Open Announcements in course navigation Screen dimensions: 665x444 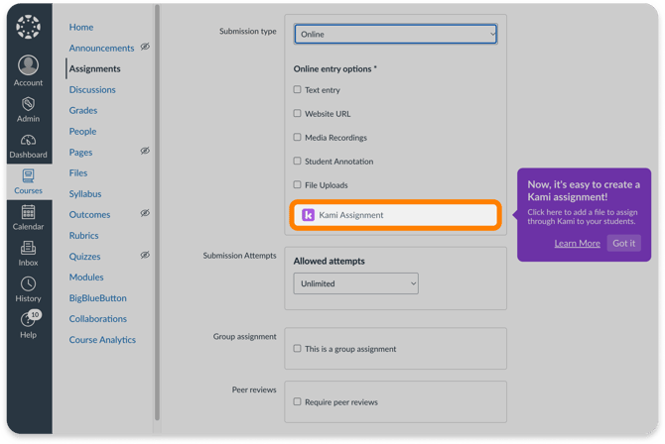click(x=101, y=48)
